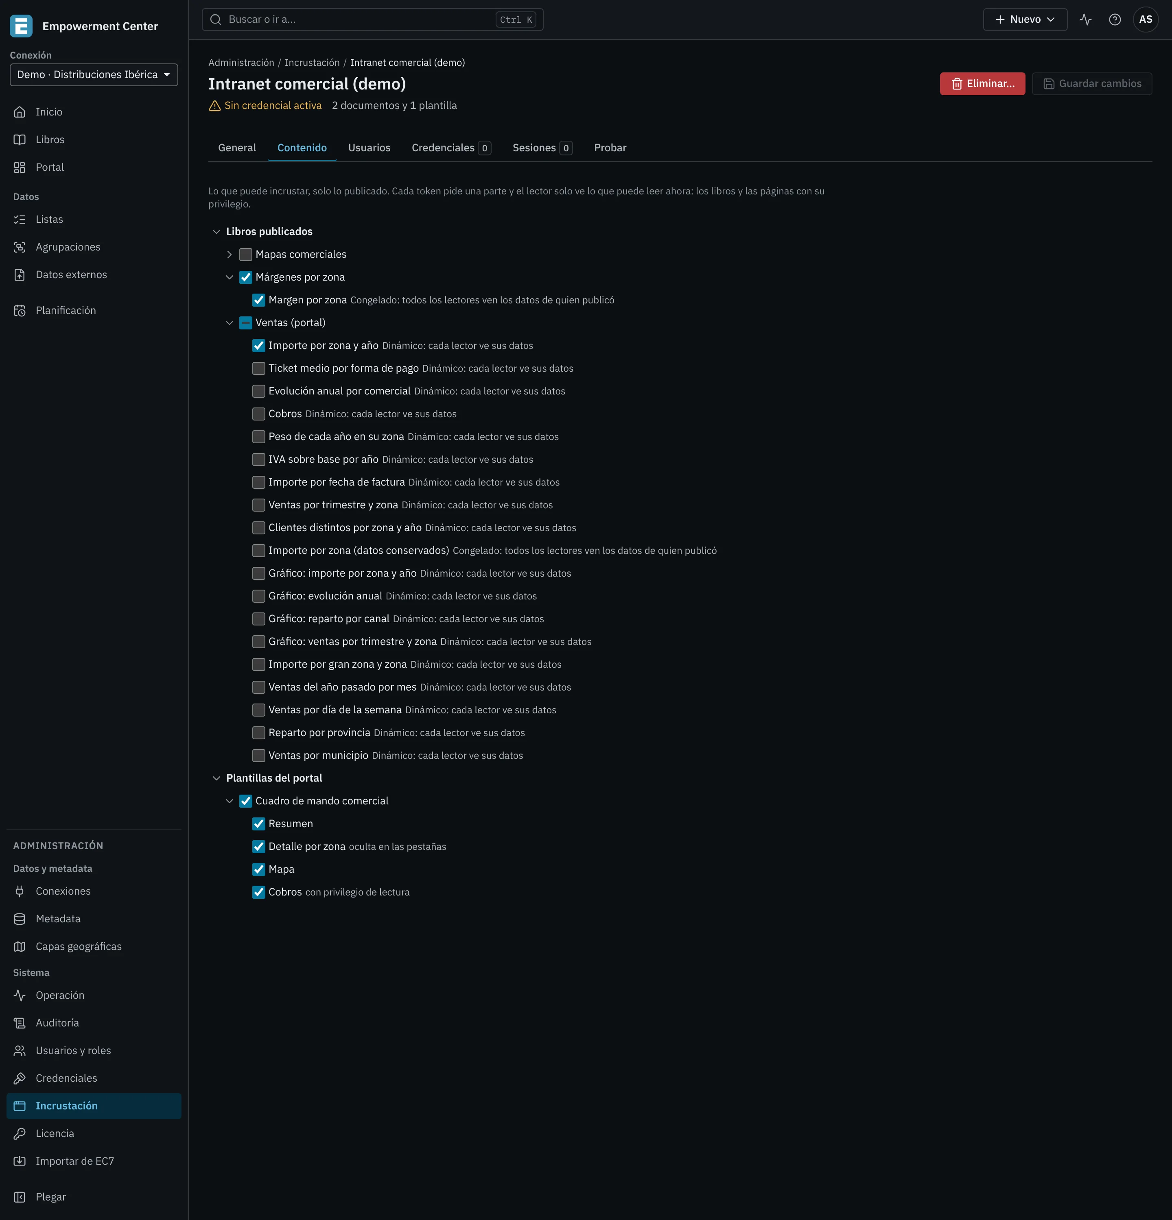Image resolution: width=1172 pixels, height=1220 pixels.
Task: Open Planificación via calendar-clock icon
Action: [20, 311]
